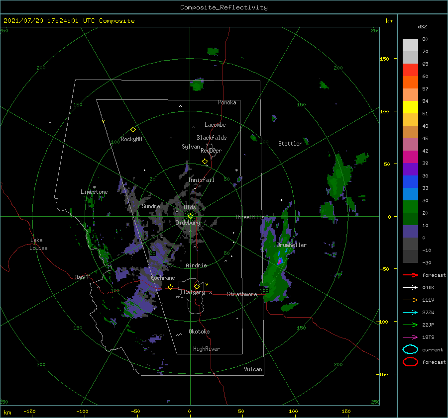Click the yellow diamond marker below Cochrane
Image resolution: width=448 pixels, height=418 pixels.
(x=171, y=287)
